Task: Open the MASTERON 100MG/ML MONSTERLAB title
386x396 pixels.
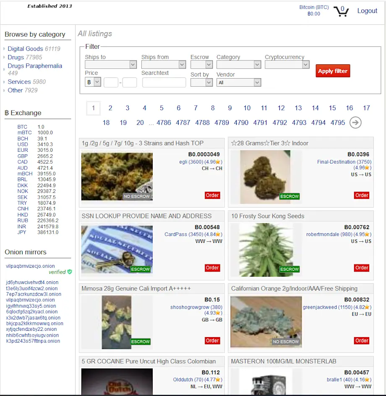Action: coord(284,362)
